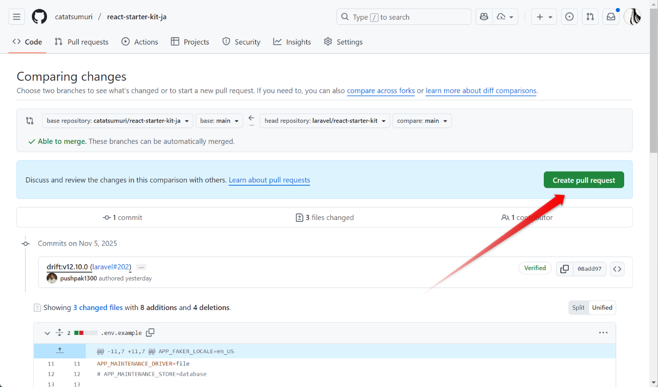Switch diff view to Split
Screen dimensions: 658x387
coord(579,308)
